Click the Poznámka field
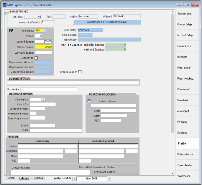 click(x=49, y=89)
